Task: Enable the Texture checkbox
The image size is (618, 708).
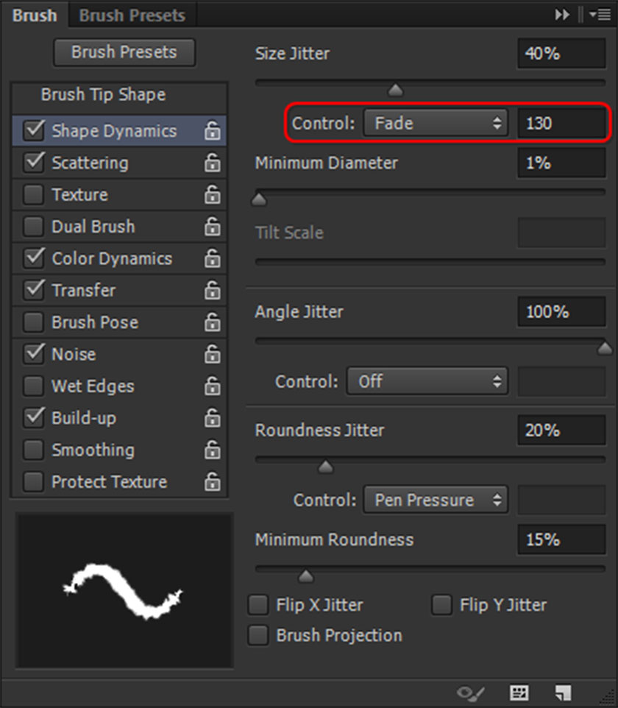Action: point(34,195)
